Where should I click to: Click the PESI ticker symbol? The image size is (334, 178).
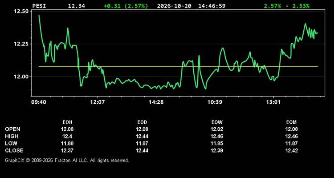[39, 6]
